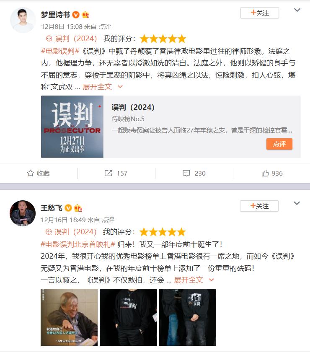Open the username link 王愁飞
310x355 pixels.
(x=52, y=208)
